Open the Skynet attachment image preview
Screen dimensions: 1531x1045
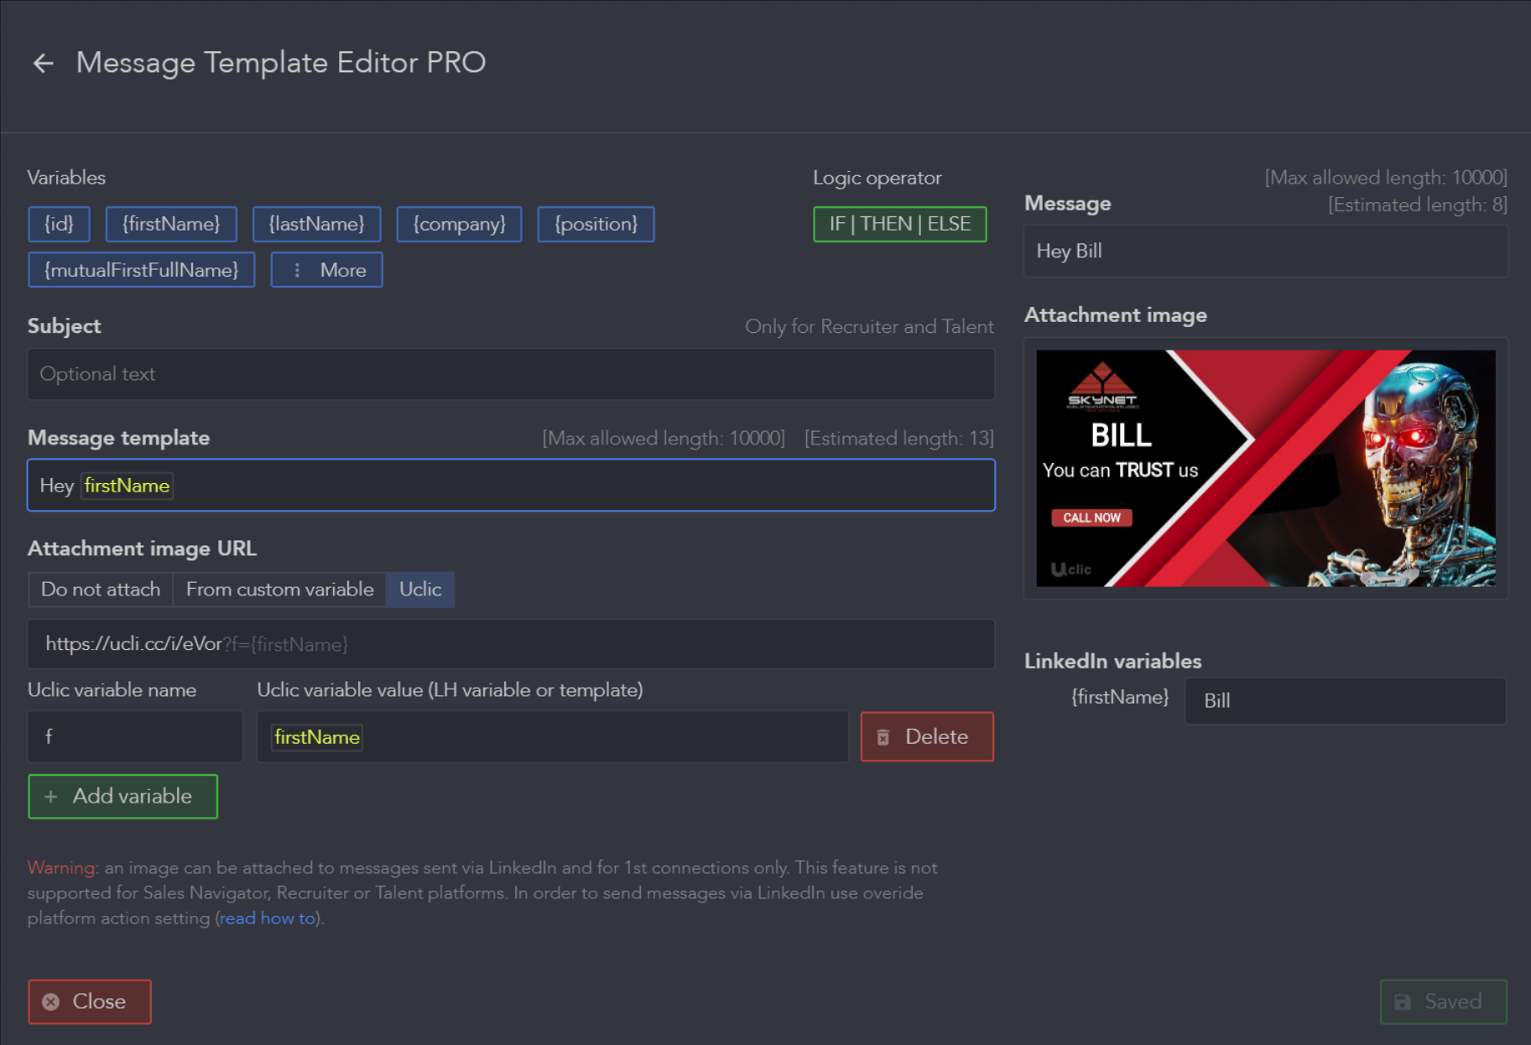coord(1265,468)
